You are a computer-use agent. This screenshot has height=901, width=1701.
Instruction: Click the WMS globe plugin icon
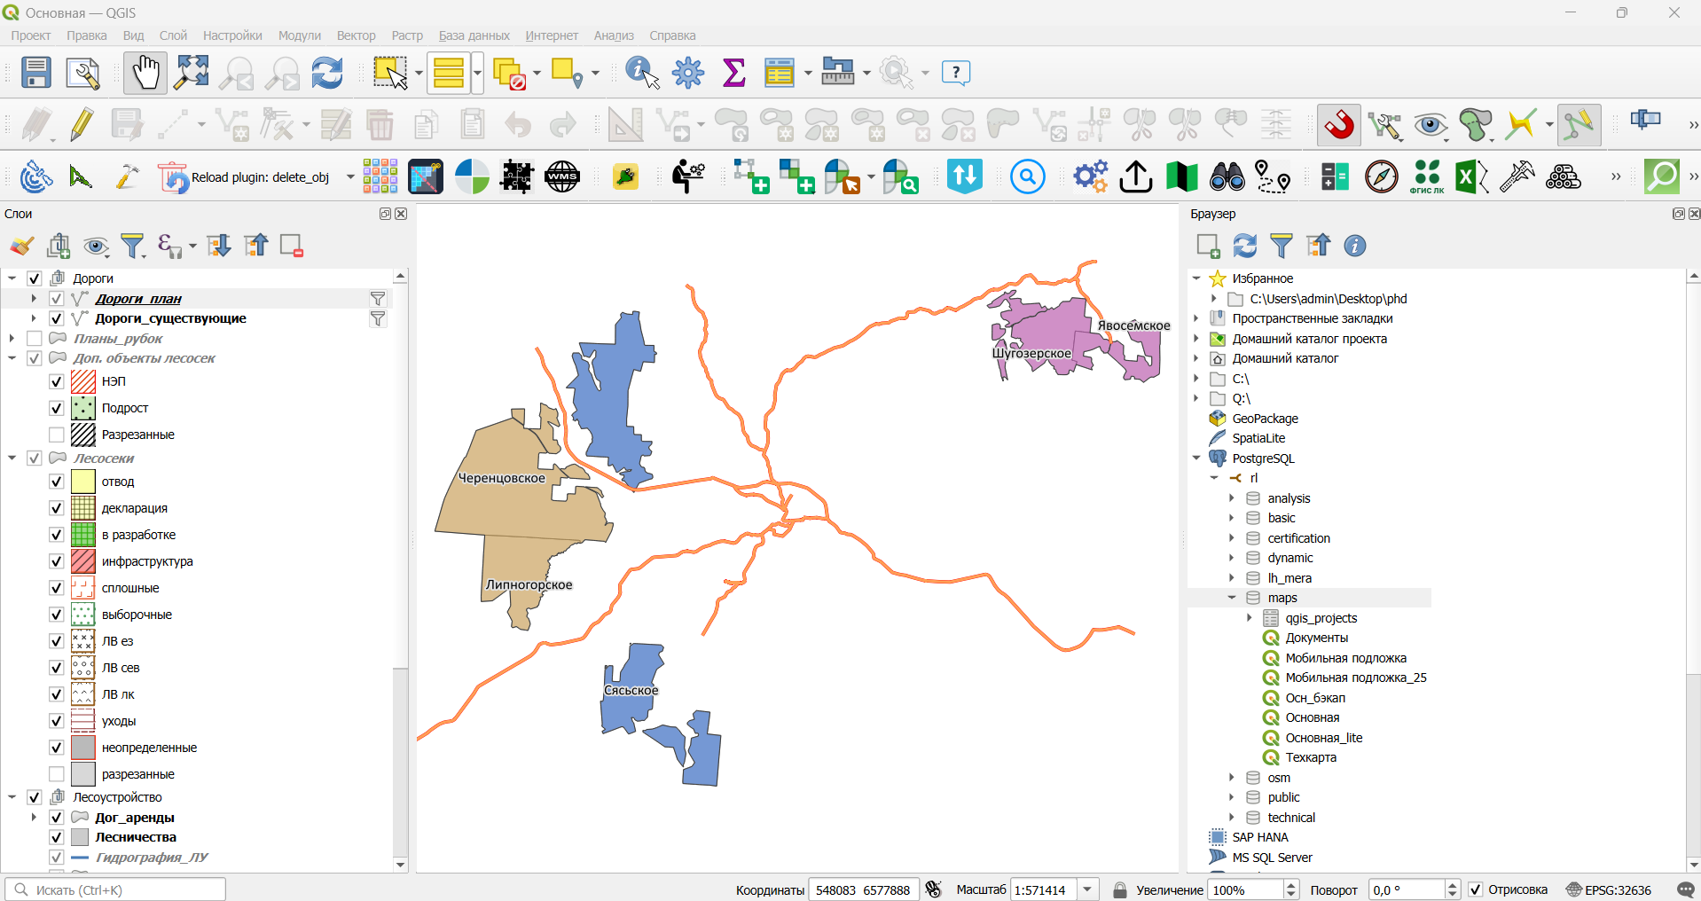562,177
